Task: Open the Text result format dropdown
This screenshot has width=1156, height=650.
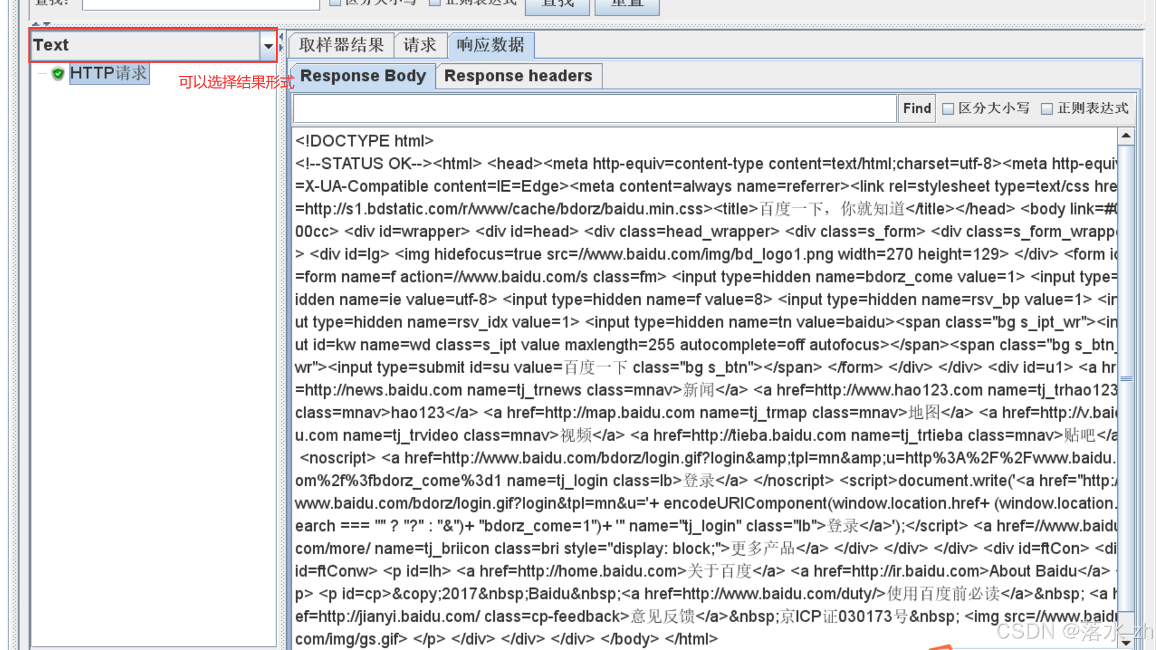Action: (268, 45)
